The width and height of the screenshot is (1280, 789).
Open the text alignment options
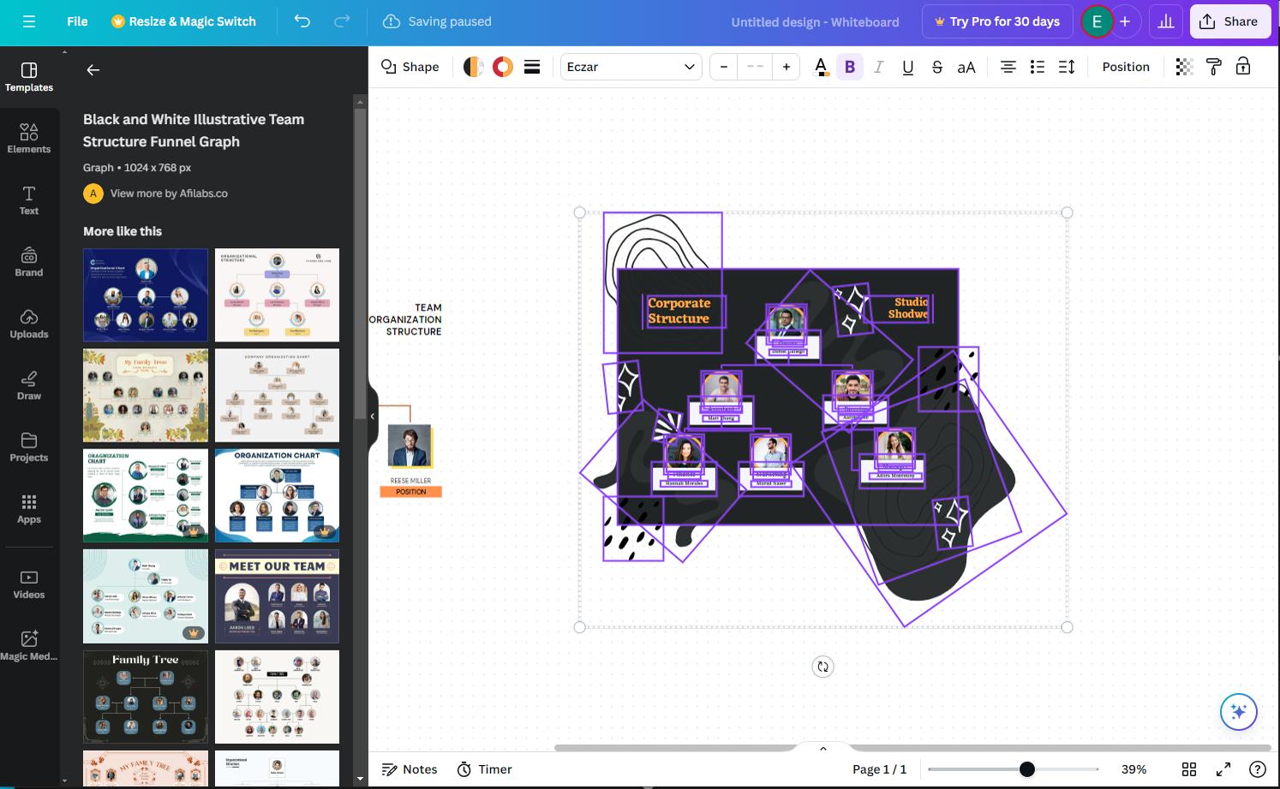click(1008, 66)
